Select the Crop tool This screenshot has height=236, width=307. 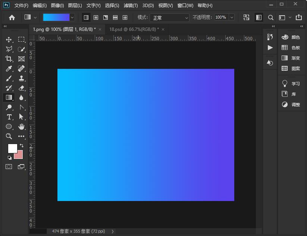[x=9, y=59]
